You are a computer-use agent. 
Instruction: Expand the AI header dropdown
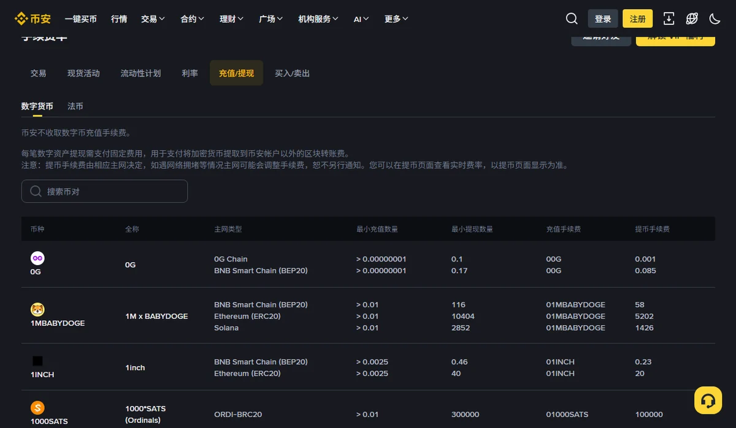tap(361, 19)
